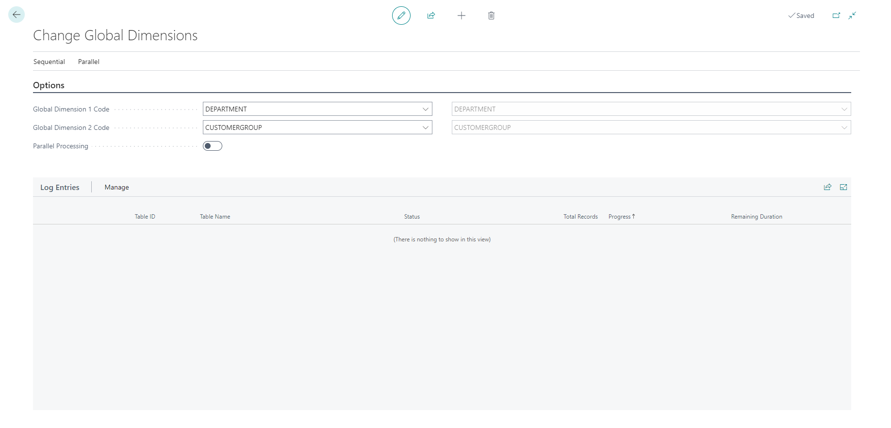Click the plus icon to add new
The width and height of the screenshot is (891, 428).
click(x=462, y=16)
